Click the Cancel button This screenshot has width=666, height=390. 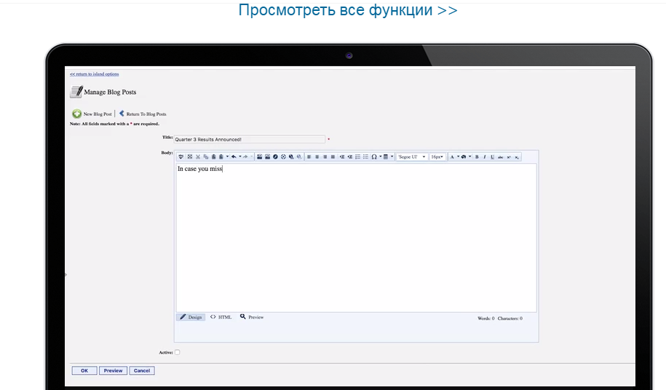[142, 370]
